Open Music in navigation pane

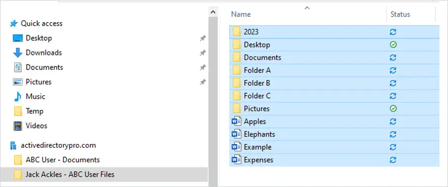coord(35,97)
